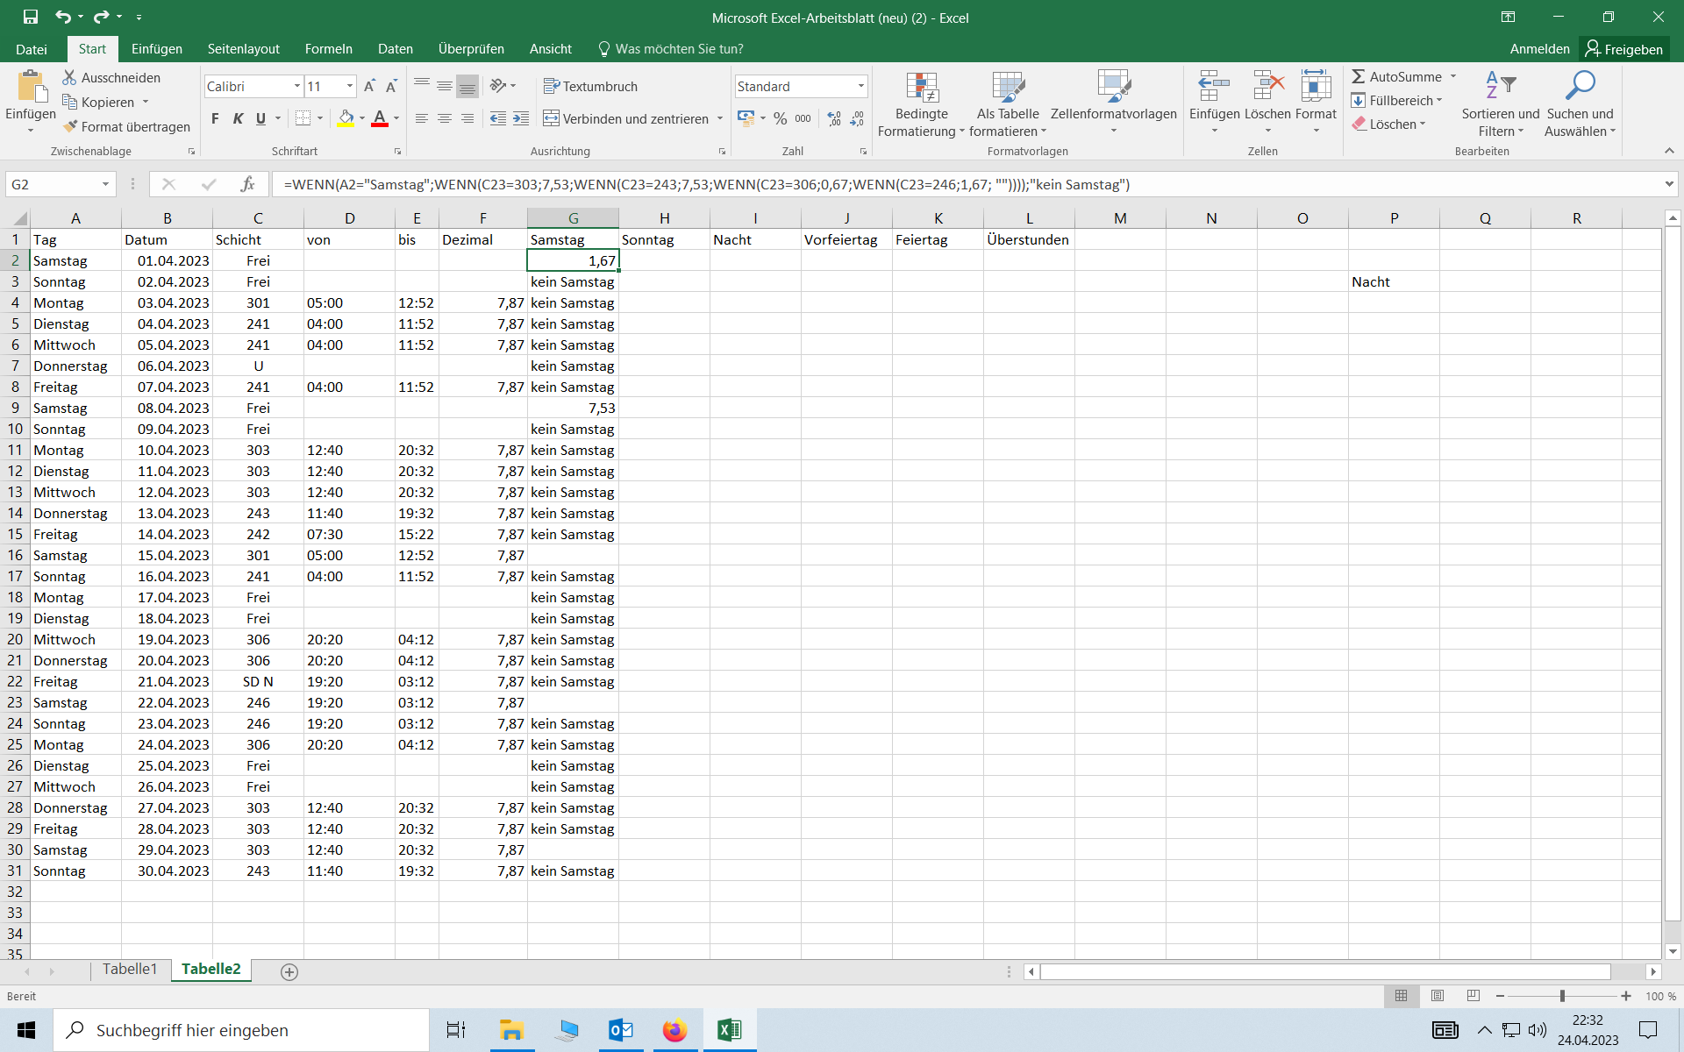Click increase decimal places icon
Viewport: 1684px width, 1052px height.
click(834, 118)
